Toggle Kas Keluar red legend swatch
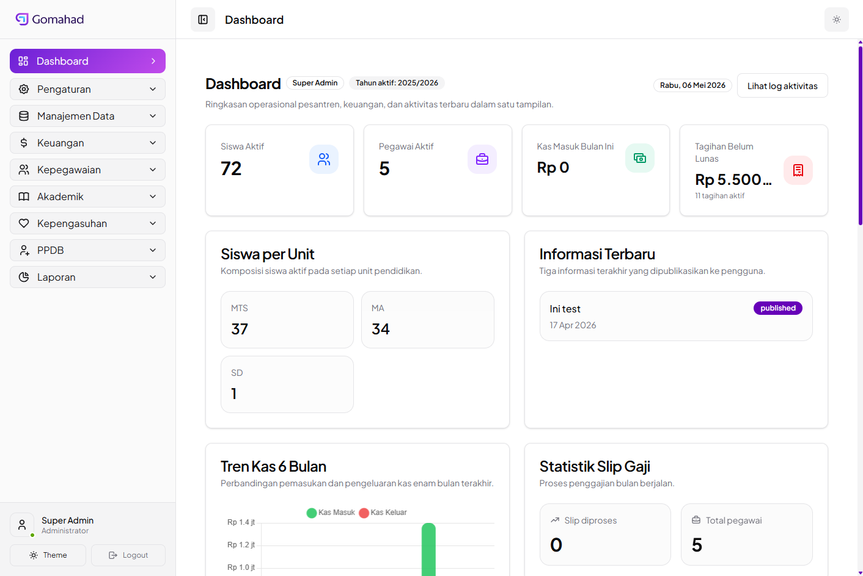The height and width of the screenshot is (576, 863). click(364, 513)
